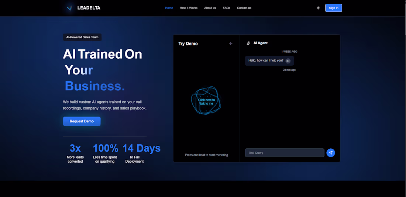Click the AI-Powered Sales Team badge
406x197 pixels.
[82, 37]
